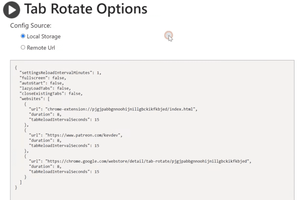This screenshot has height=200, width=300.
Task: Click the "Tab Rotate Options" heading
Action: coord(86,9)
